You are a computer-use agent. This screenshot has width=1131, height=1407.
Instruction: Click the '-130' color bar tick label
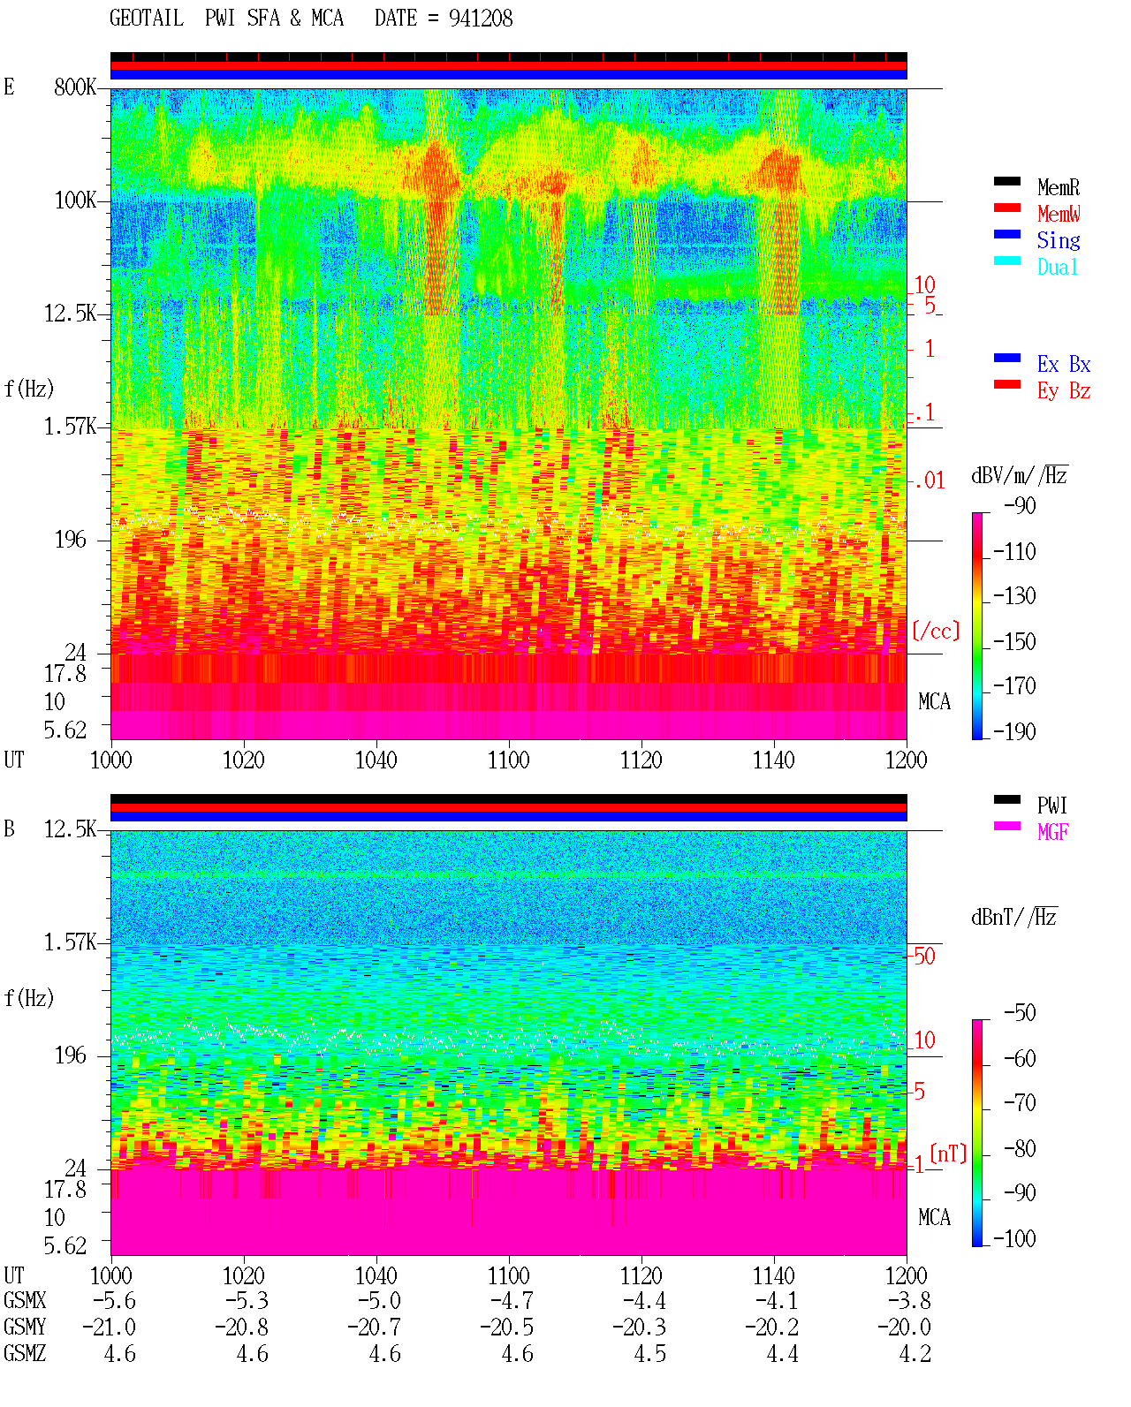(1014, 596)
